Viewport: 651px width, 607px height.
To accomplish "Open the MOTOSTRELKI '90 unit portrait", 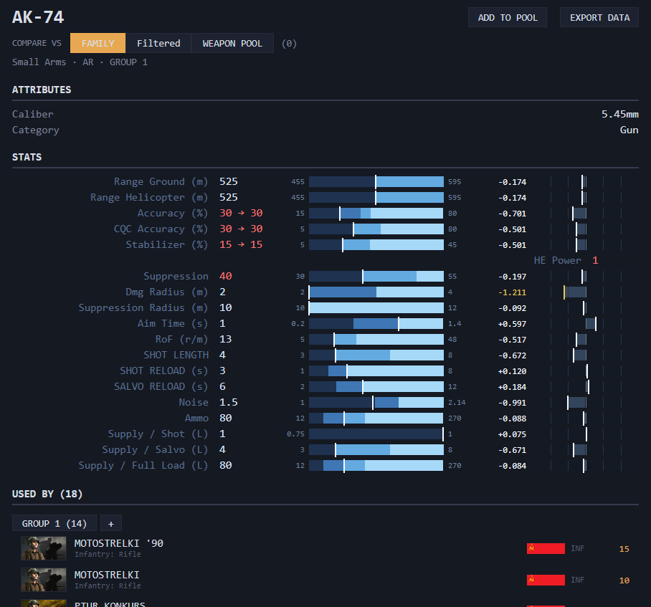I will tap(44, 548).
